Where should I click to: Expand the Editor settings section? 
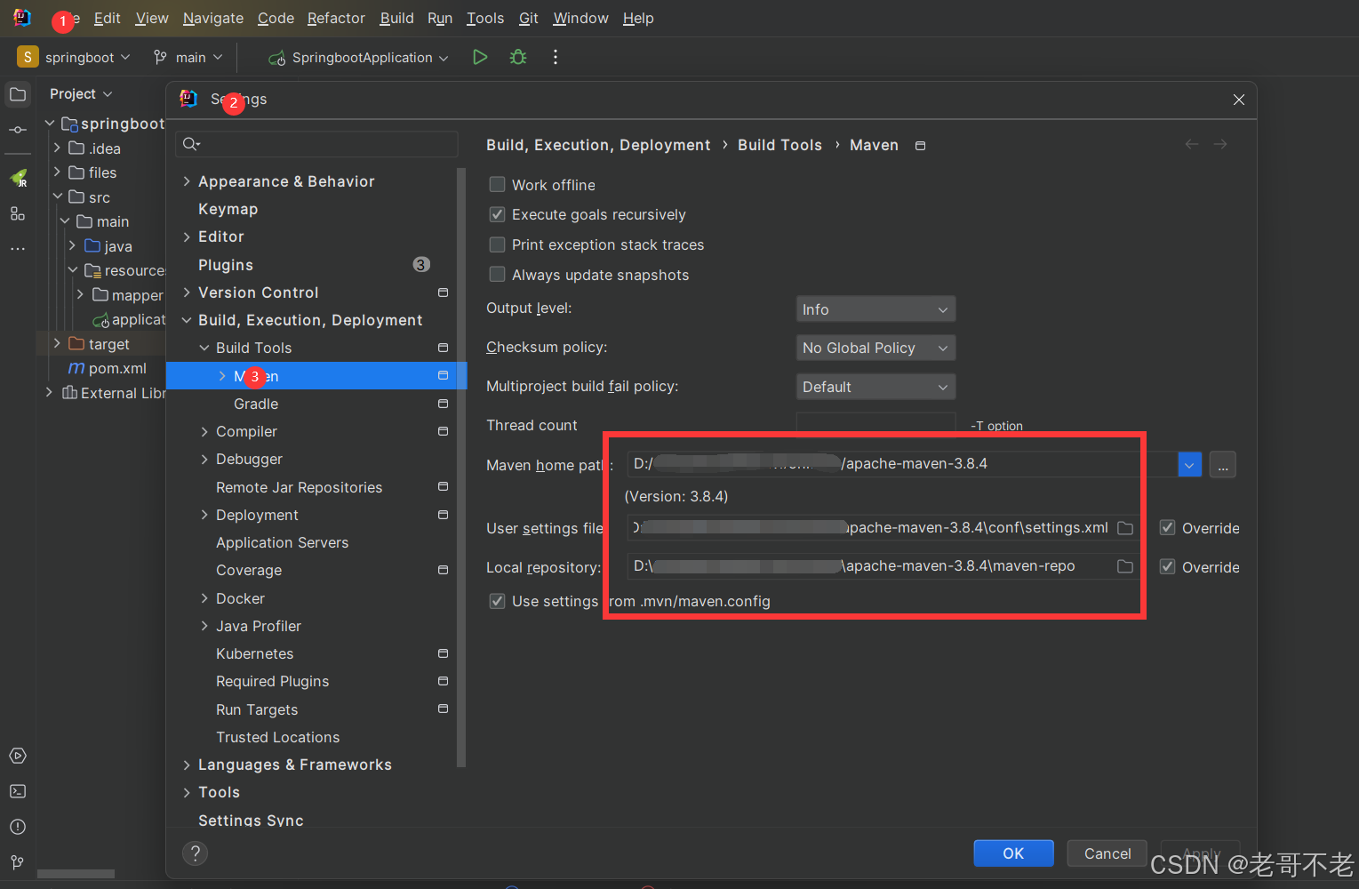[187, 236]
